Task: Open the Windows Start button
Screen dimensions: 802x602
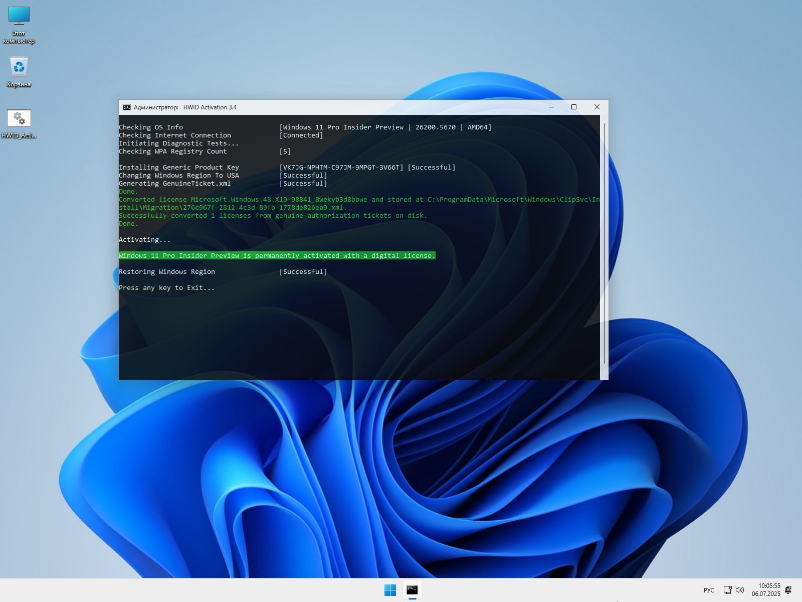Action: pos(390,590)
